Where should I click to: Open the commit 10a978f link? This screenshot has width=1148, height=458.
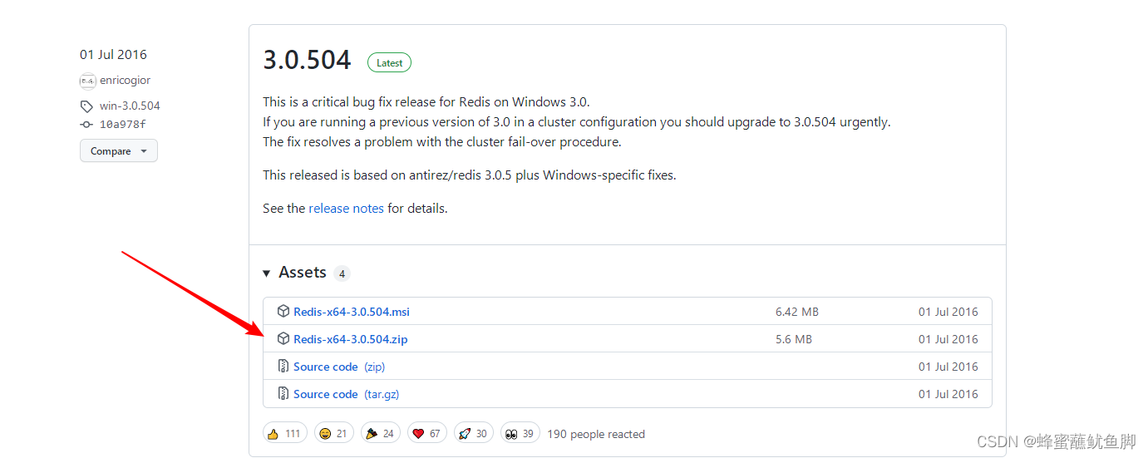point(123,125)
